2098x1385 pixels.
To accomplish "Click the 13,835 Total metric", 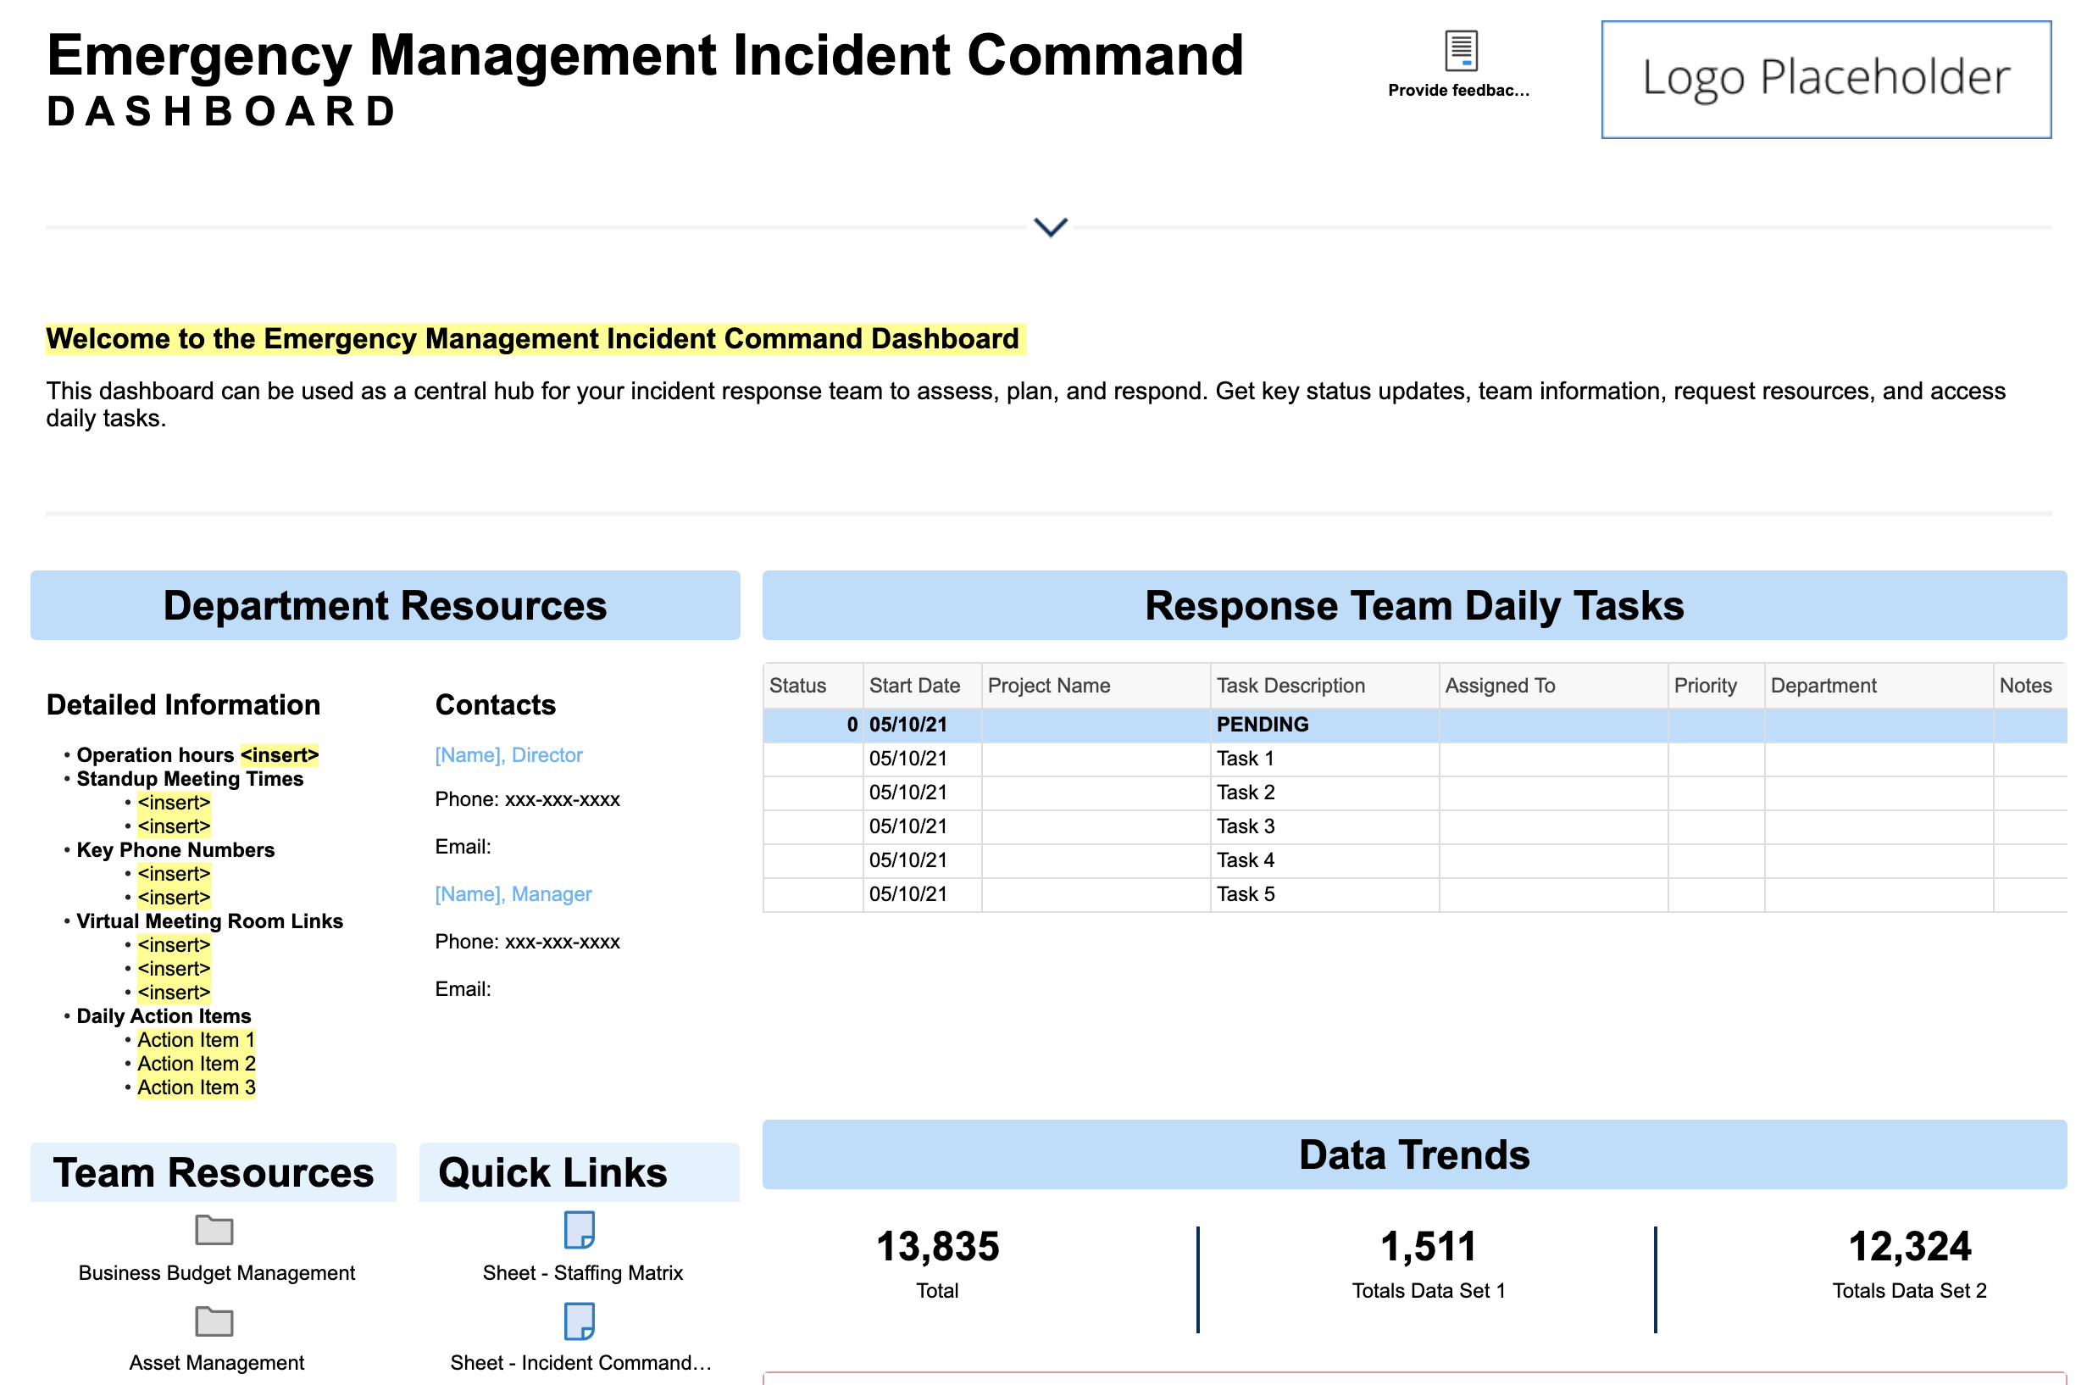I will [x=937, y=1247].
